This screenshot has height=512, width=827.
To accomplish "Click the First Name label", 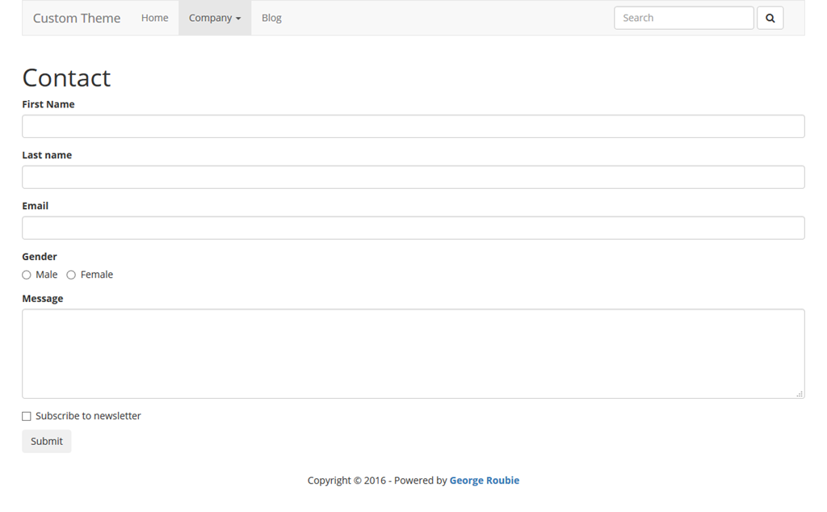I will (x=48, y=104).
